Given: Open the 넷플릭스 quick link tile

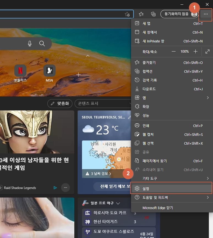Looking at the screenshot, I should coord(20,74).
